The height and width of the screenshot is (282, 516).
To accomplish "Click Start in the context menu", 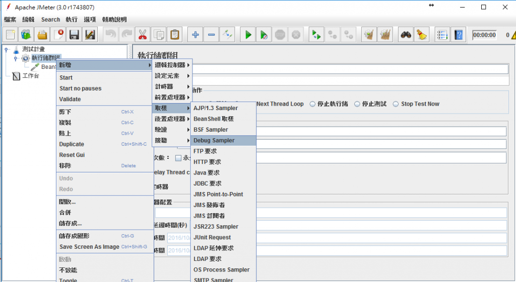I will [105, 78].
